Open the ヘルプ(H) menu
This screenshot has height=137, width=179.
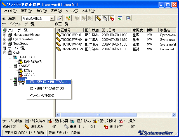[88, 11]
